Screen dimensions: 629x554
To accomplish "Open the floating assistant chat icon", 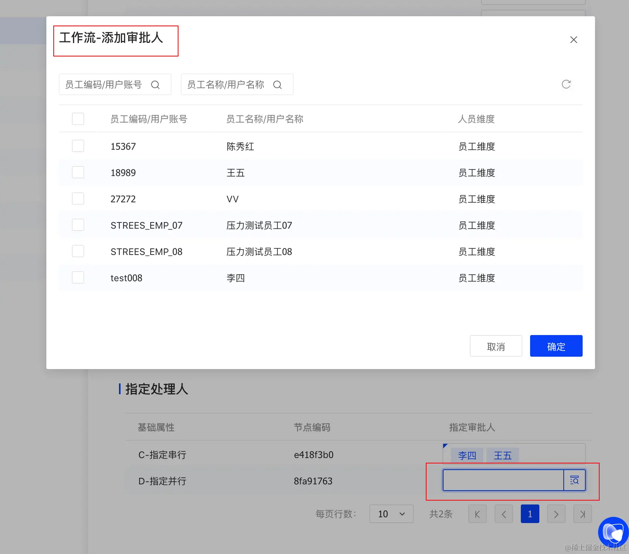I will tap(614, 532).
